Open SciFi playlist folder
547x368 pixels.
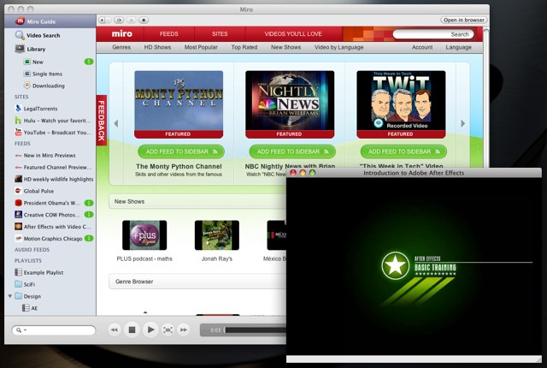pos(50,284)
